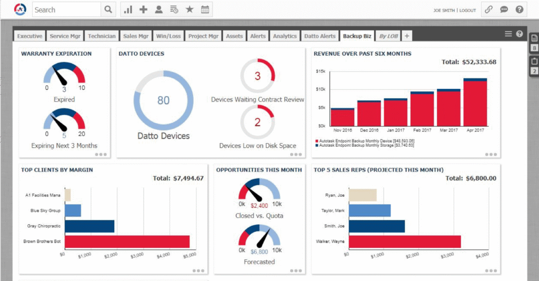Click the top bar help question mark
Screen dimensions: 539x281
click(x=520, y=9)
